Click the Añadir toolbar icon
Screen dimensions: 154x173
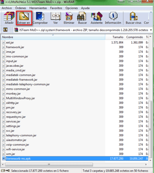9,18
